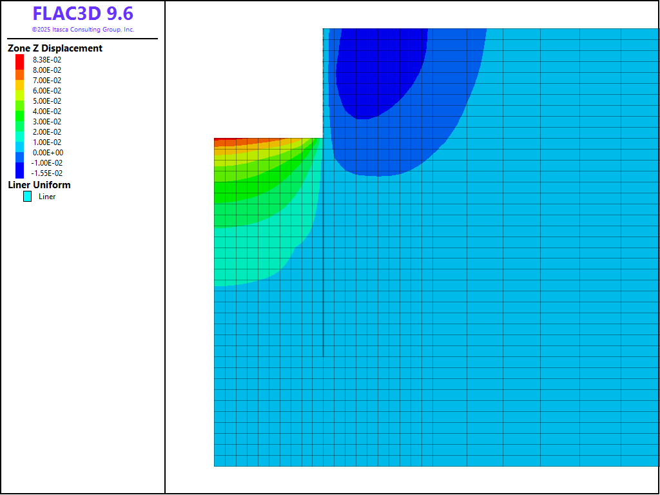Image resolution: width=660 pixels, height=495 pixels.
Task: Click the -1.55E-02 minimum value label
Action: tap(47, 173)
